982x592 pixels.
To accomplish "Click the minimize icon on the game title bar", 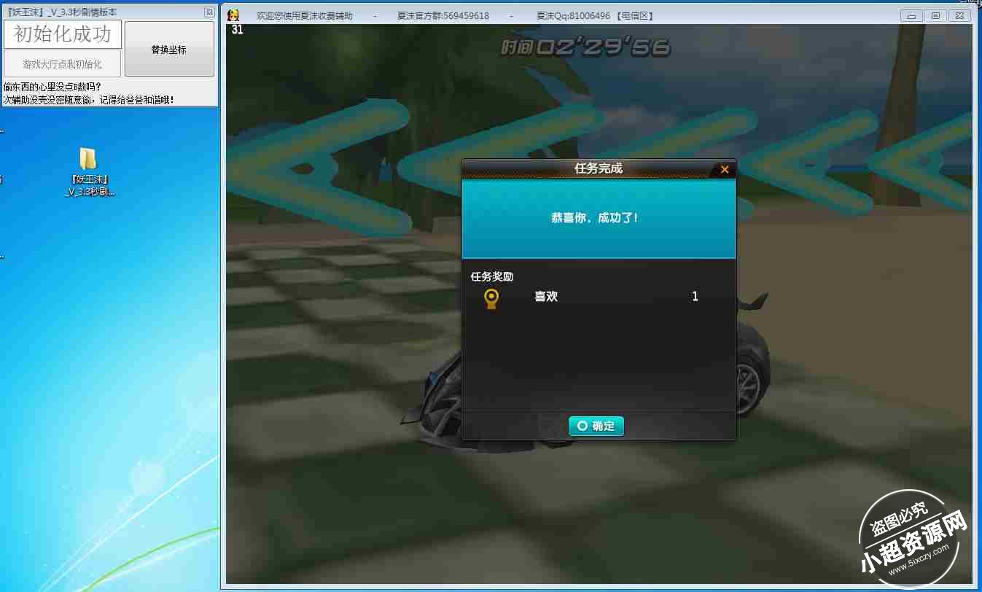I will coord(911,15).
